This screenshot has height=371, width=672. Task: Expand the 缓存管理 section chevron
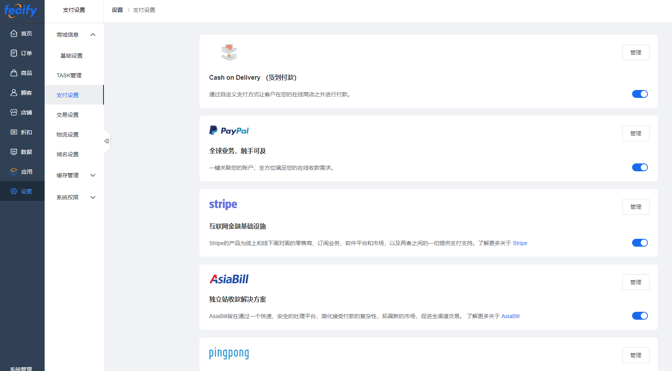click(x=93, y=175)
